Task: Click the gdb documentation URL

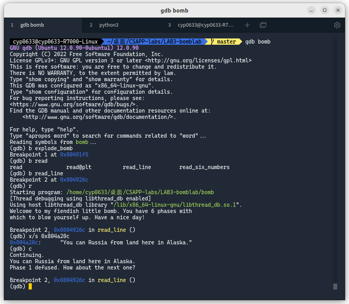Action: coord(98,117)
